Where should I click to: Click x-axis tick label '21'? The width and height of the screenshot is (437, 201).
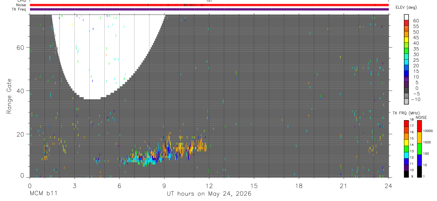[343, 186]
